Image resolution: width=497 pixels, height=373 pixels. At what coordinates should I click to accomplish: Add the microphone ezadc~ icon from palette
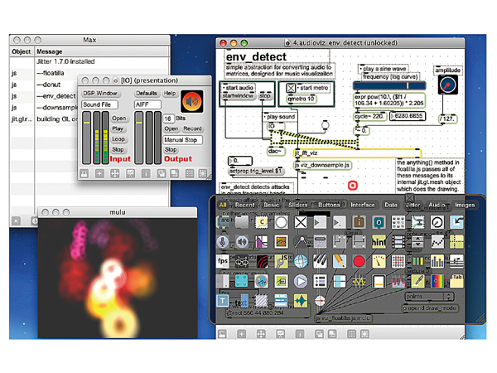point(223,242)
